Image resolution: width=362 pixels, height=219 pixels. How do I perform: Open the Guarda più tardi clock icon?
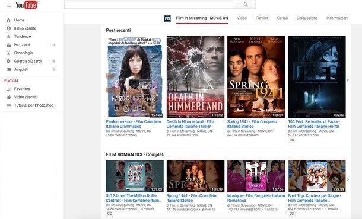8,61
